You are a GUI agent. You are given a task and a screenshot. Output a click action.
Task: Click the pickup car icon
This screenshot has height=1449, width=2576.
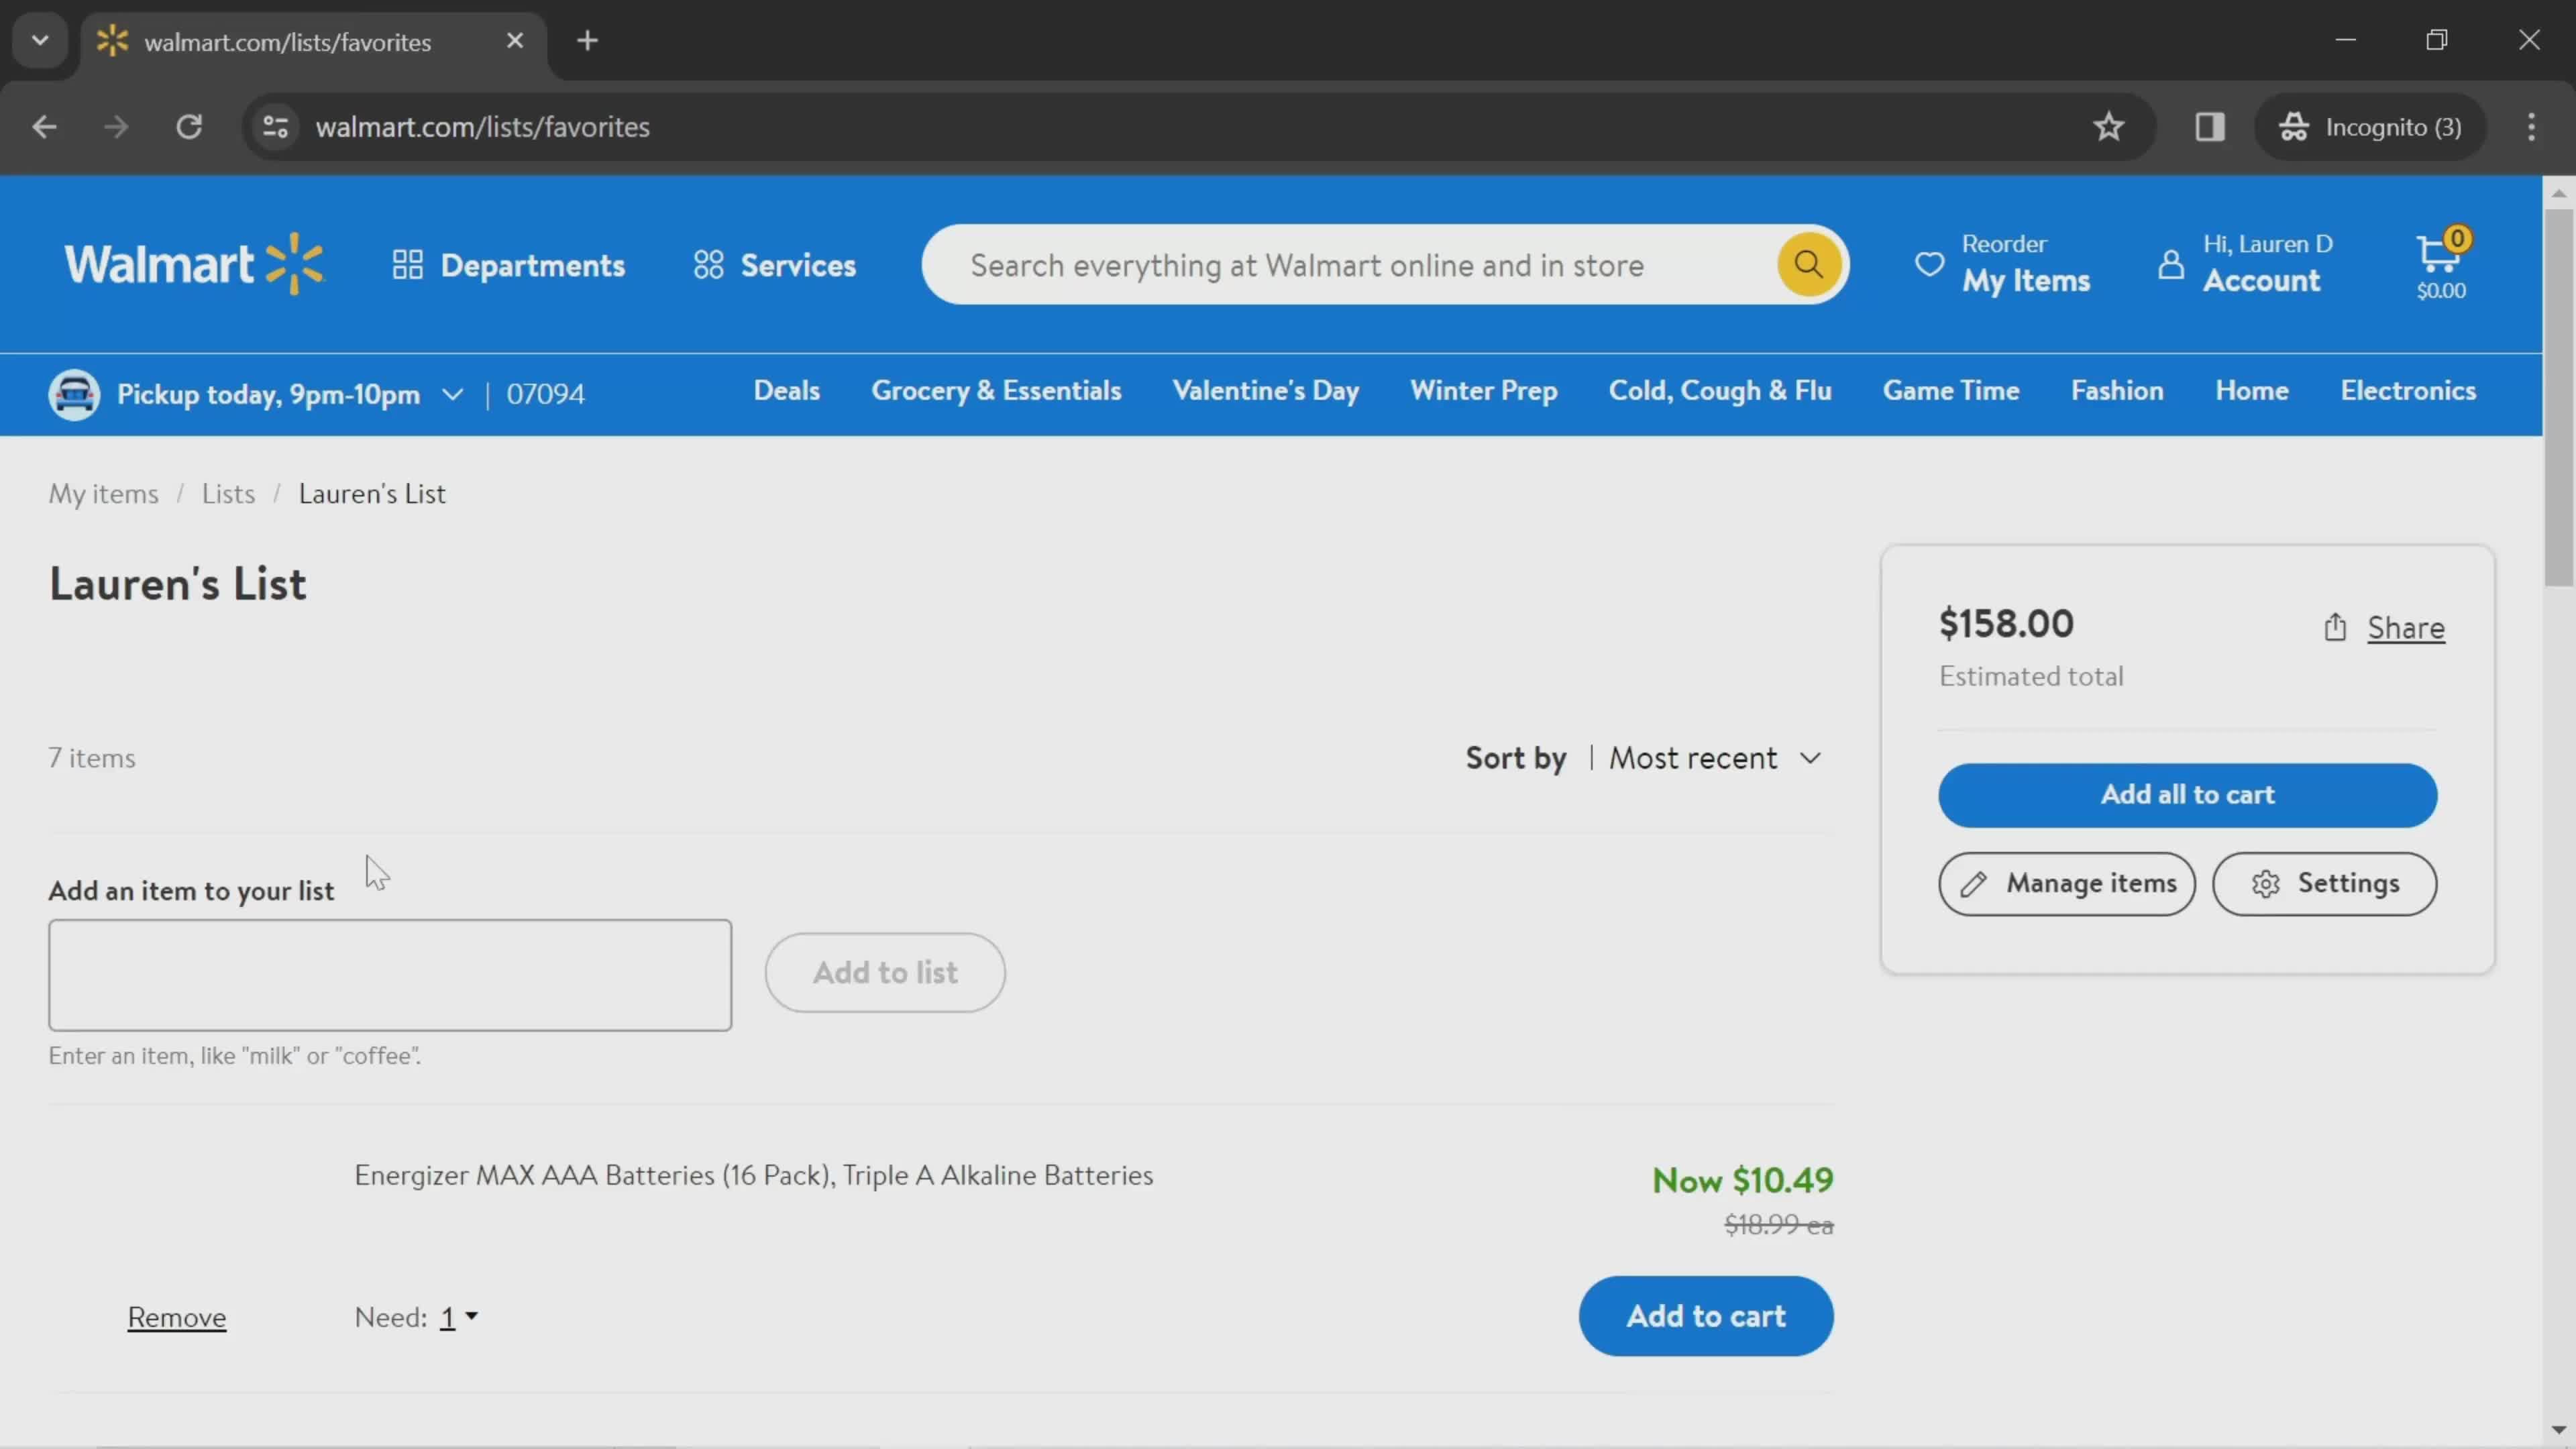74,394
